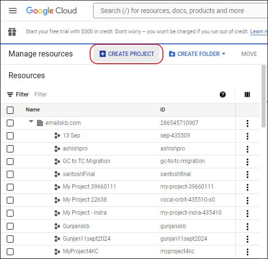Screen dimensions: 268x259
Task: Open the three-dot menu for 13 Sep
Action: pyautogui.click(x=247, y=136)
